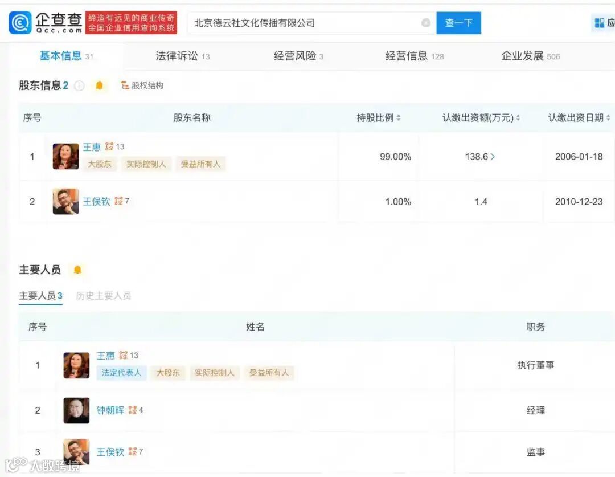Clear the search box with the X icon
Screen dimensions: 615x477
point(425,23)
